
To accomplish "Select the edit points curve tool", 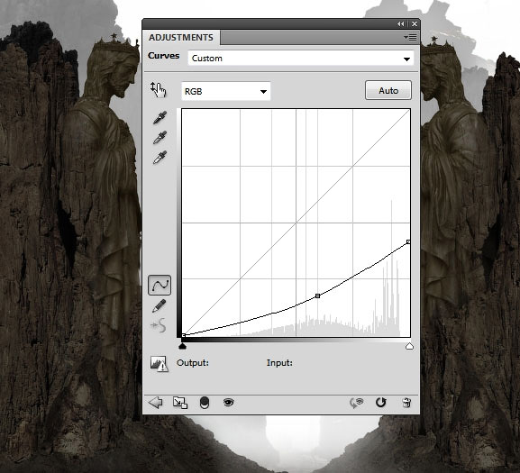I will pyautogui.click(x=160, y=285).
